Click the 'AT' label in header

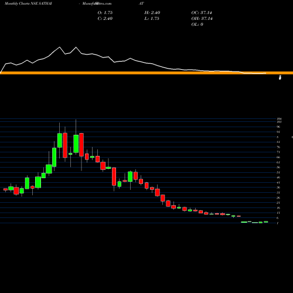[x=141, y=4]
